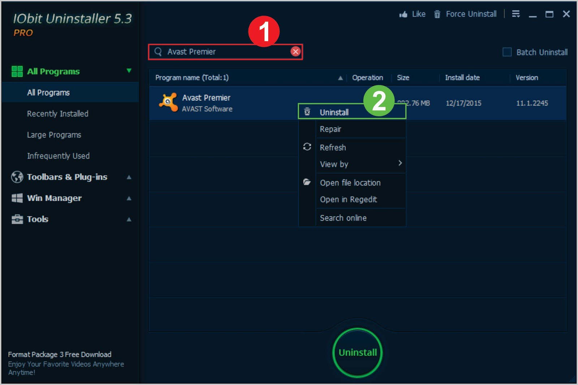Click the Win Manager heading
The height and width of the screenshot is (385, 578).
tap(54, 198)
